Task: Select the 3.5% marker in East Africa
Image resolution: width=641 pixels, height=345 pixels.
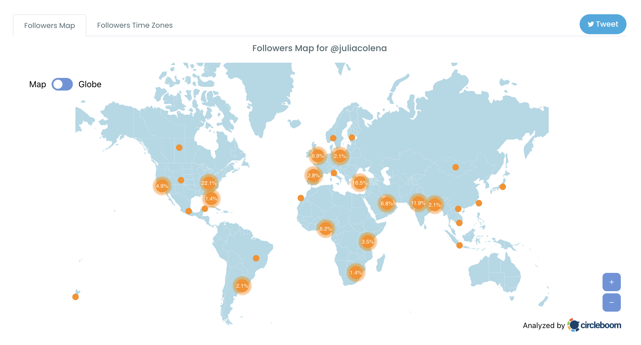Action: point(368,241)
